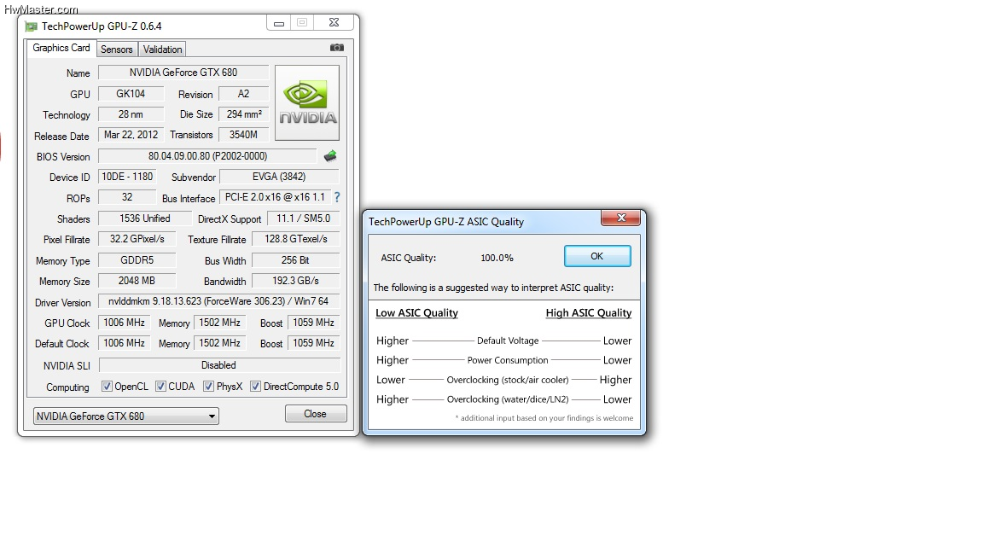The width and height of the screenshot is (983, 553).
Task: Click Overclocking (stock/air cooler) text
Action: point(508,380)
